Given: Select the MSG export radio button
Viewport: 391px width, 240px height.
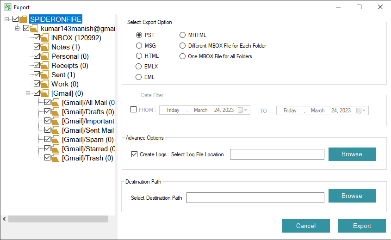Looking at the screenshot, I should (139, 45).
